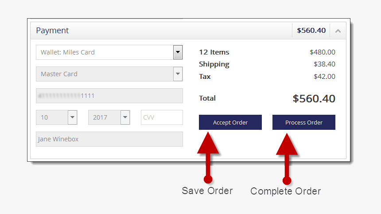The height and width of the screenshot is (214, 381).
Task: Collapse the Payment panel with the chevron
Action: (338, 31)
